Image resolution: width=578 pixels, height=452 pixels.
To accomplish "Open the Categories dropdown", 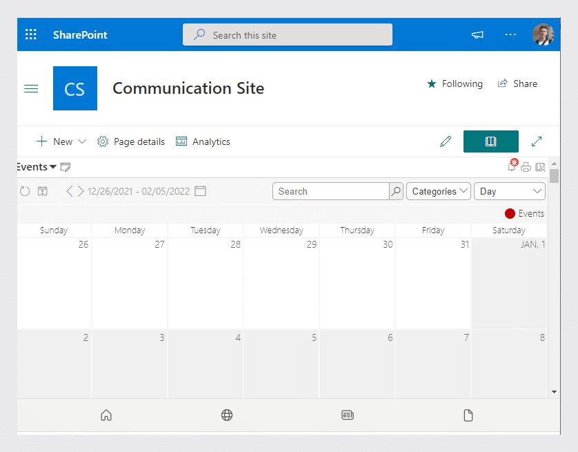I will (438, 191).
